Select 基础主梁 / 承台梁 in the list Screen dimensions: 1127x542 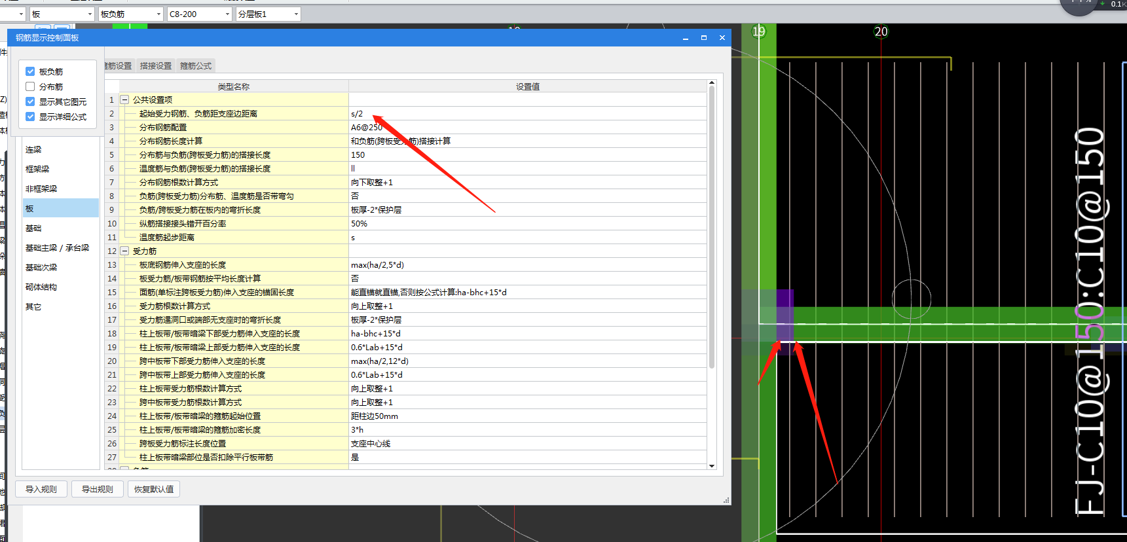click(61, 247)
